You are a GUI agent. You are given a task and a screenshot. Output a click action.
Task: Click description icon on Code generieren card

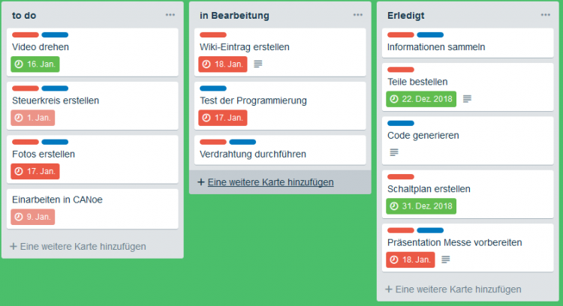pos(394,152)
